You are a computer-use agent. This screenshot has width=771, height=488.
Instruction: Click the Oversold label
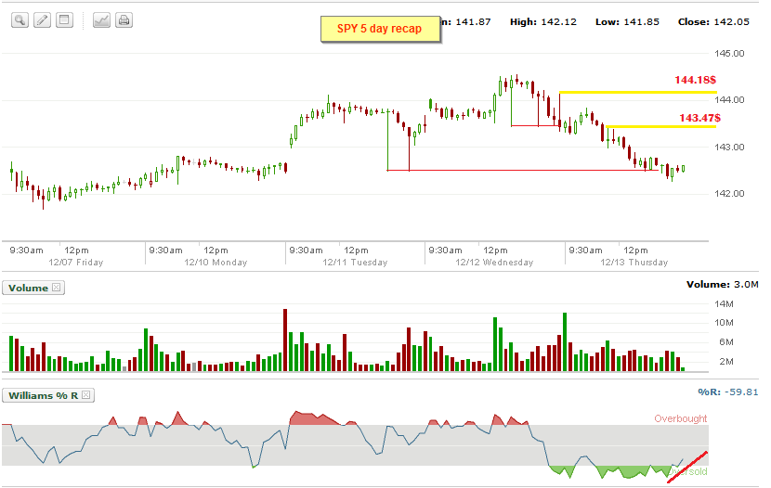688,471
